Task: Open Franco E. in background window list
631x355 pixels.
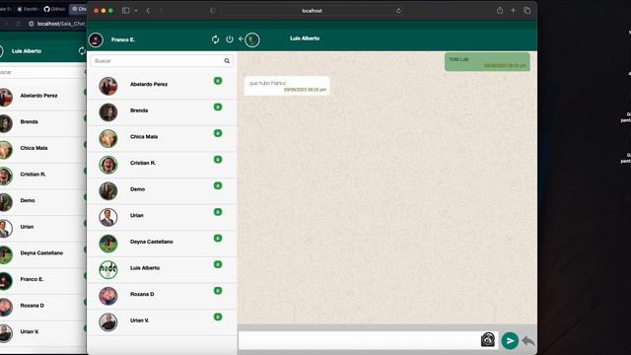Action: [43, 281]
